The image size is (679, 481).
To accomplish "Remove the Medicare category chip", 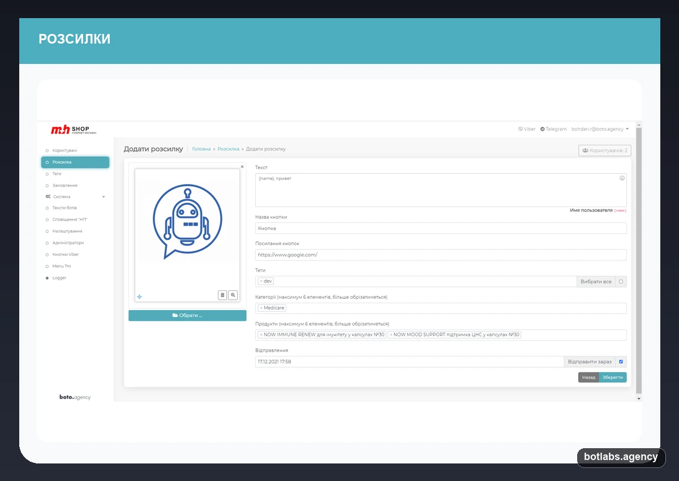I will [x=261, y=308].
